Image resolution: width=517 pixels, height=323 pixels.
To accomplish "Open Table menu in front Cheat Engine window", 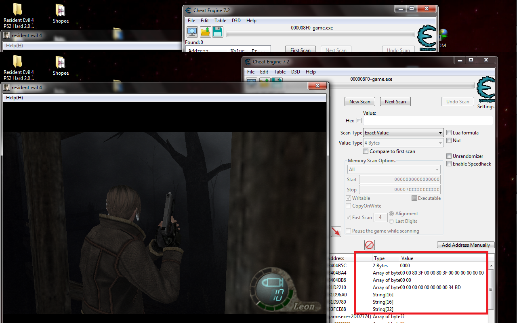I will tap(280, 72).
